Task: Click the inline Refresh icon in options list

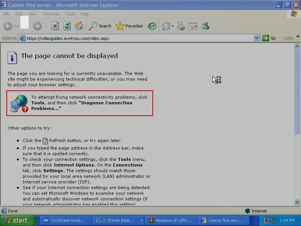Action: 45,141
